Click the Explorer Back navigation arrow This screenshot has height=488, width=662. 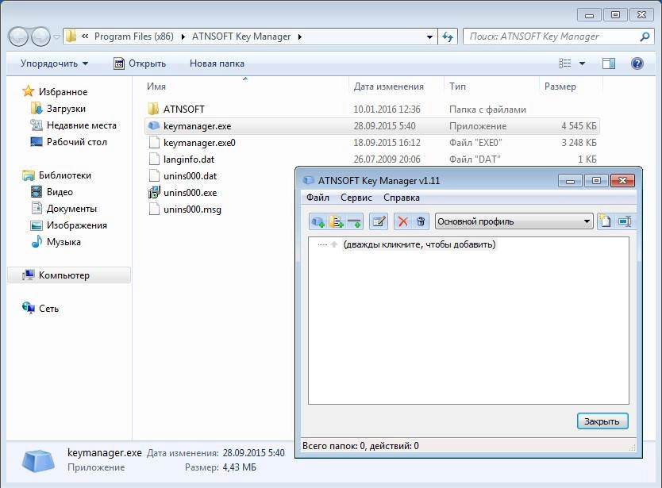18,37
